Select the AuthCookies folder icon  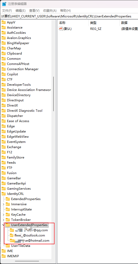click(4, 33)
